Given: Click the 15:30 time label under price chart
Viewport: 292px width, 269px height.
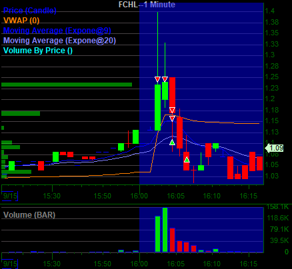Looking at the screenshot, I should click(x=52, y=196).
